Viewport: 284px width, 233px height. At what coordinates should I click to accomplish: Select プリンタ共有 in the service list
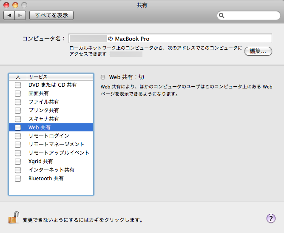tap(51, 111)
